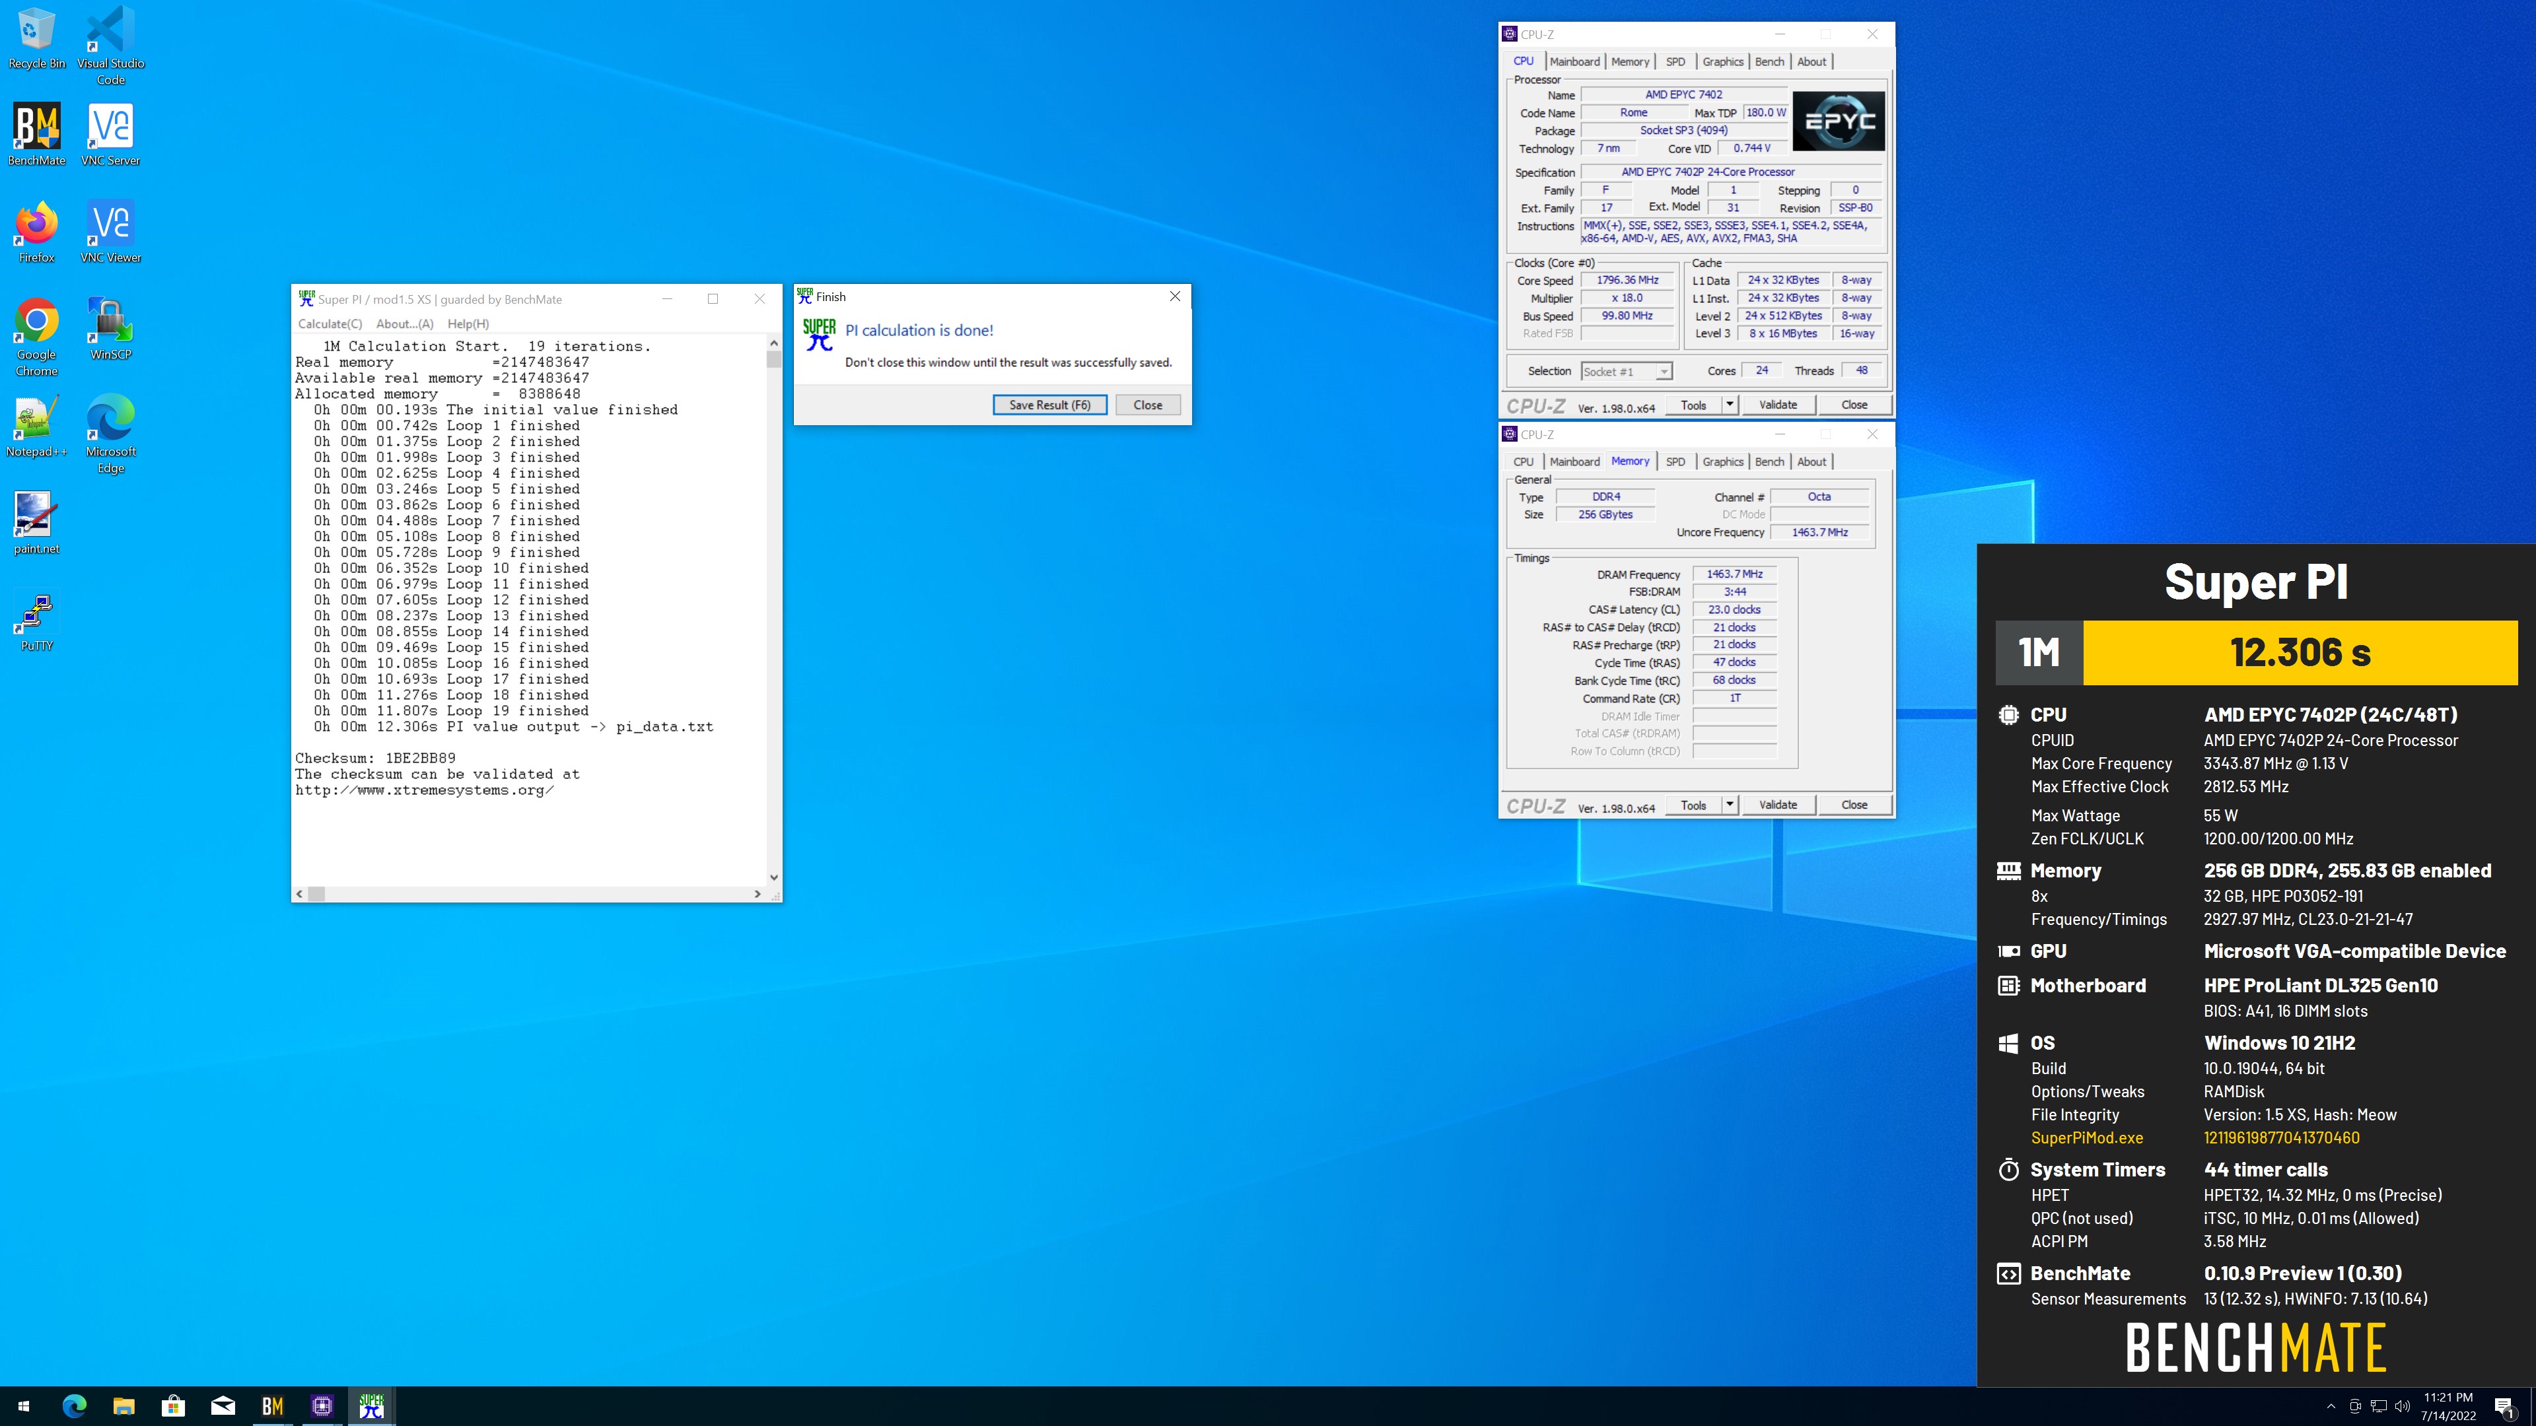Open the About...(A) menu in Super PI
2536x1426 pixels.
tap(405, 323)
